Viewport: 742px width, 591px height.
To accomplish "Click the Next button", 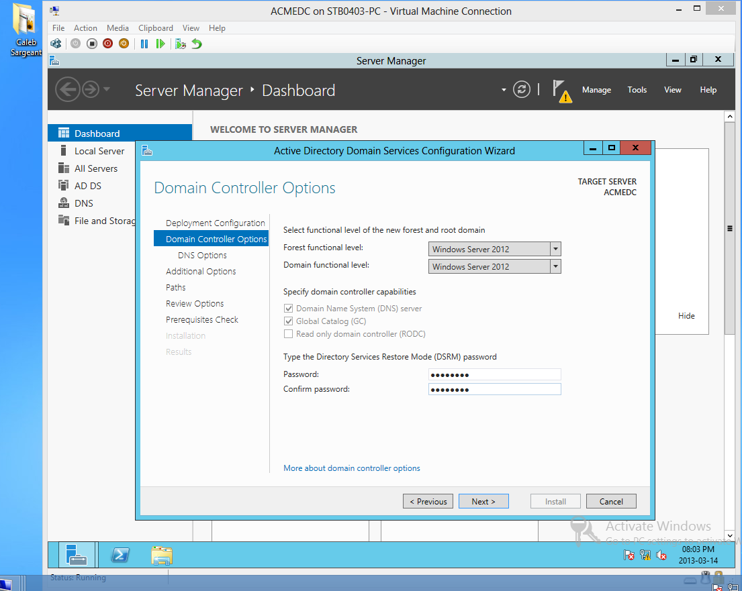I will click(x=483, y=501).
